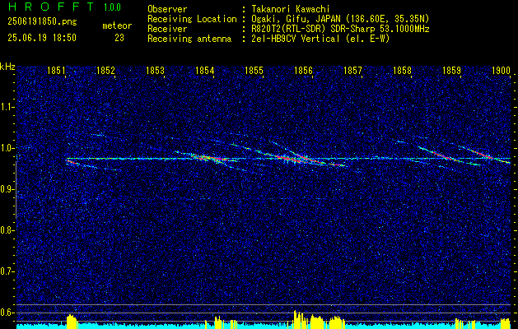Click the 1.1 kHz frequency label
Viewport: 518px width, 329px height.
[6, 107]
